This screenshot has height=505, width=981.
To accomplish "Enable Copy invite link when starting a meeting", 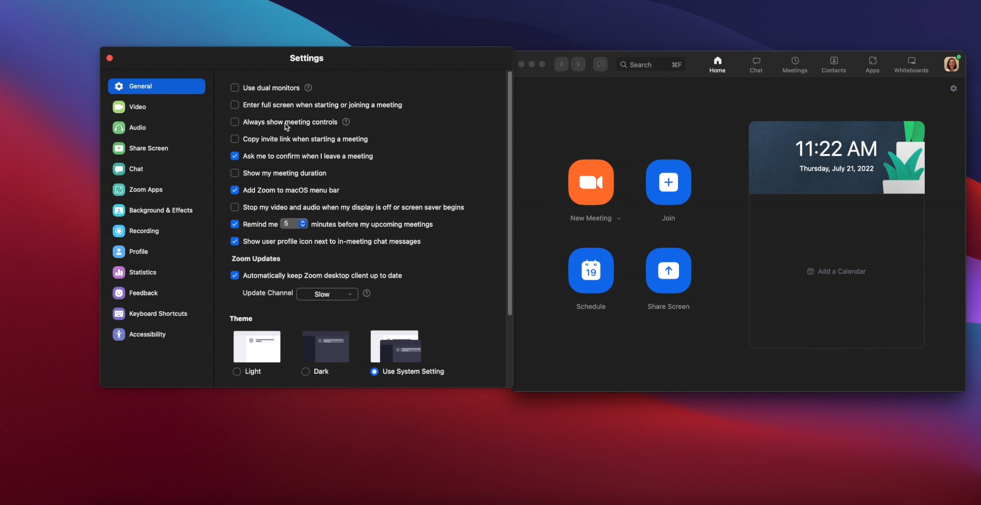I will (x=235, y=139).
